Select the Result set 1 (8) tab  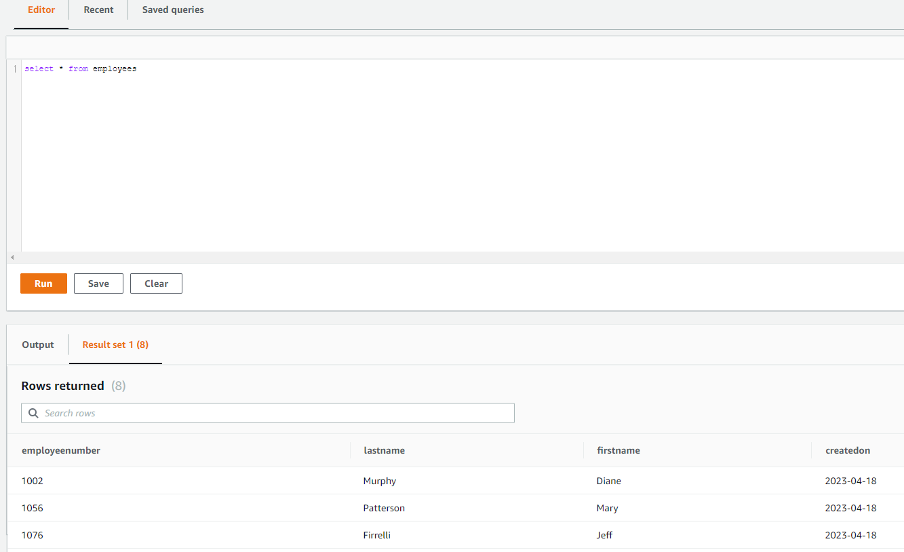click(x=115, y=344)
